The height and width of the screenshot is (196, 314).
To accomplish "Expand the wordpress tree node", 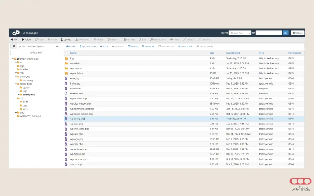I will coord(19,94).
